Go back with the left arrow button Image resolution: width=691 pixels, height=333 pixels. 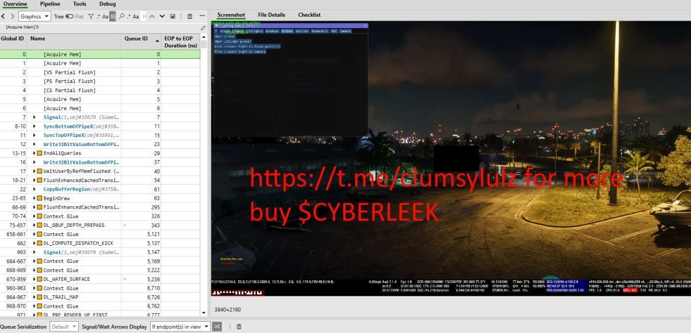(3, 17)
